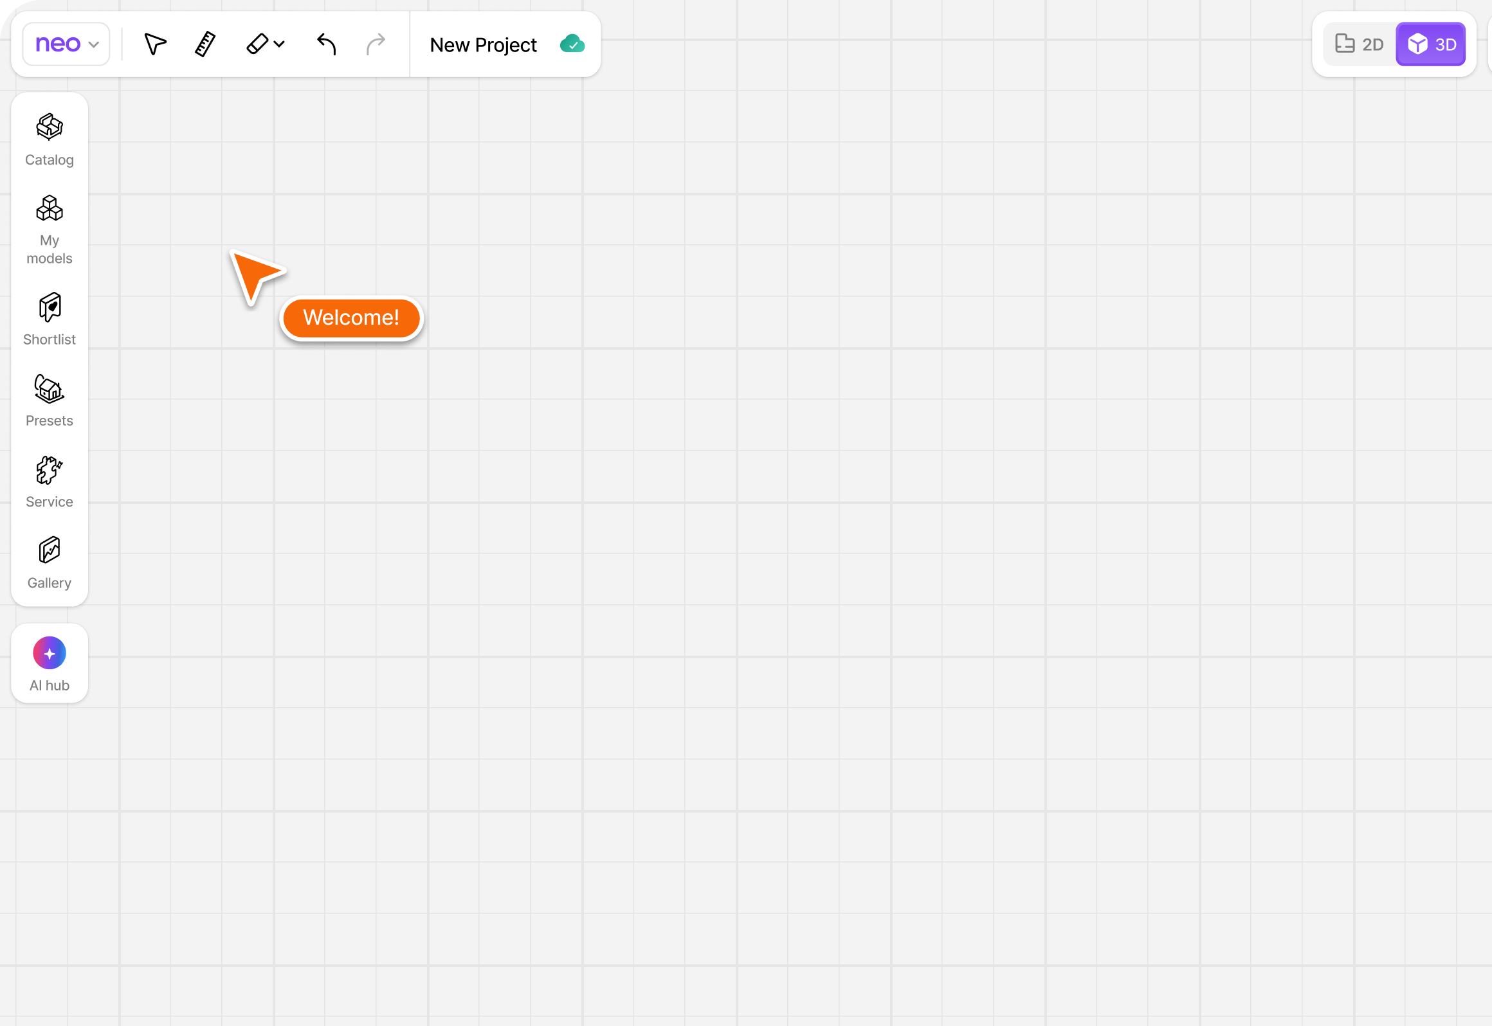
Task: Undo the last action
Action: (327, 44)
